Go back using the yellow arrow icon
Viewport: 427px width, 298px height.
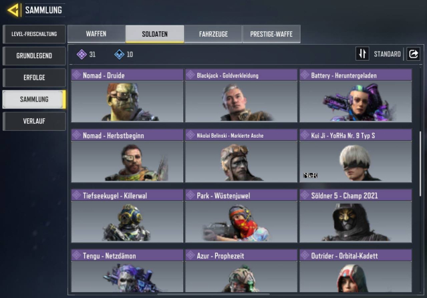tap(13, 10)
